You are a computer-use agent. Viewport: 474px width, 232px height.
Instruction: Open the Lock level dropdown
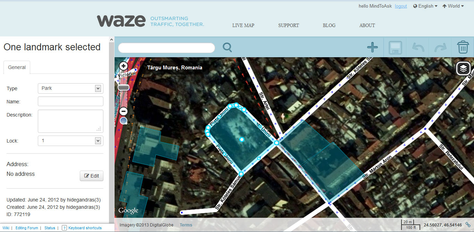(70, 141)
